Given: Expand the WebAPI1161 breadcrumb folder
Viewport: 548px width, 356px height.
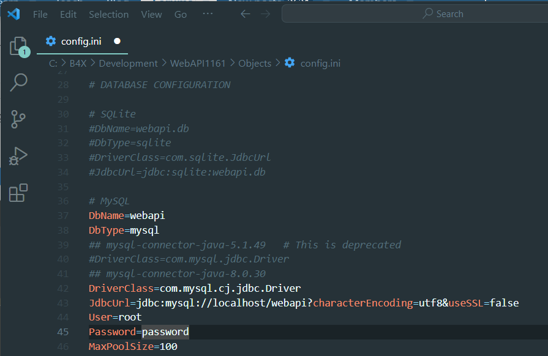Looking at the screenshot, I should coord(198,63).
